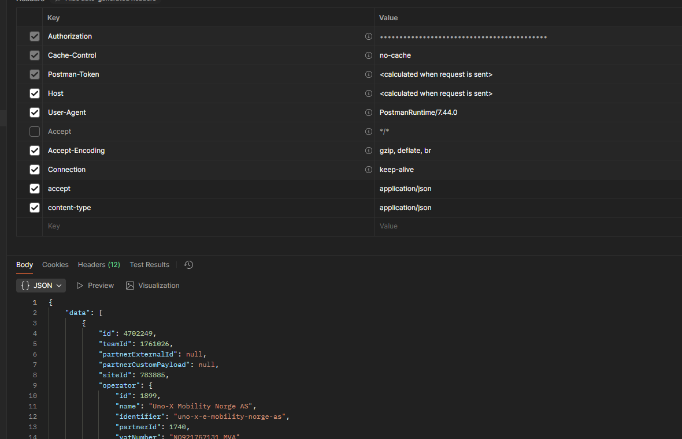Select the keep-alive value cell

click(528, 170)
